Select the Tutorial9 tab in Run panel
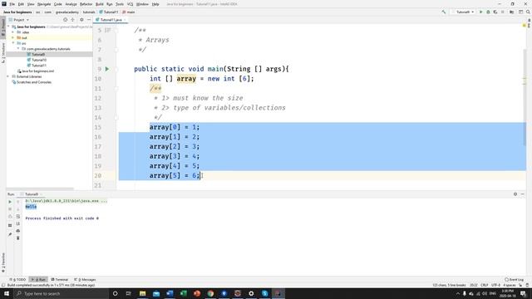532x299 pixels. point(31,194)
